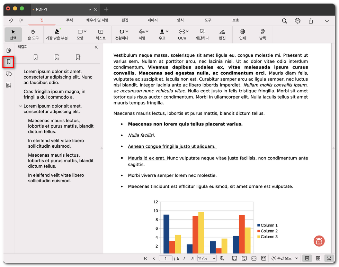Open the OCR tool
Screen dimensions: 339x267
click(182, 34)
